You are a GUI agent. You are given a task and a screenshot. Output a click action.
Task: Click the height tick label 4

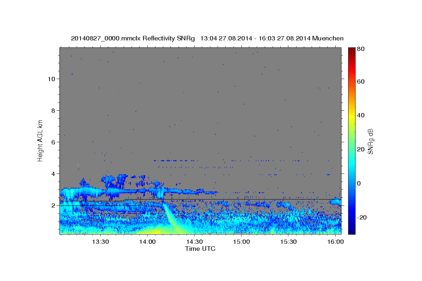tap(53, 174)
